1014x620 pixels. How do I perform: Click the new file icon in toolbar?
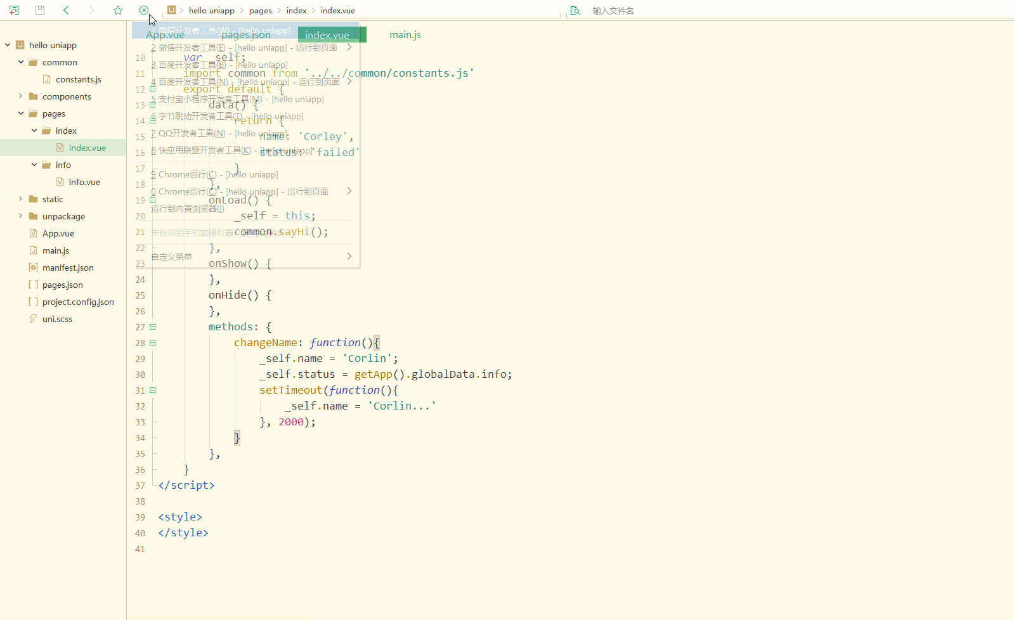[x=14, y=10]
